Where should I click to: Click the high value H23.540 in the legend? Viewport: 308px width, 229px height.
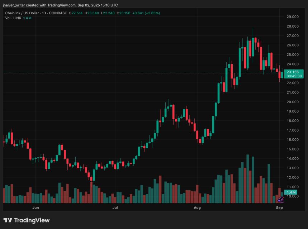[92, 12]
